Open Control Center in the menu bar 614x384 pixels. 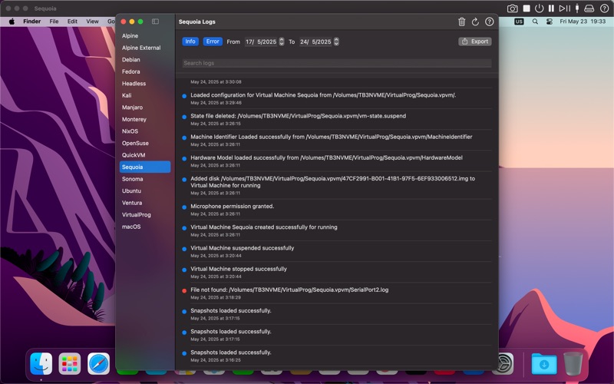click(550, 22)
